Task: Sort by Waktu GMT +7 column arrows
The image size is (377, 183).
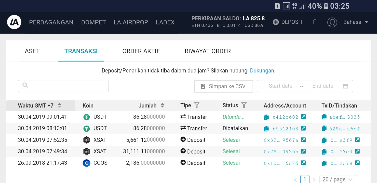Action: [x=59, y=105]
